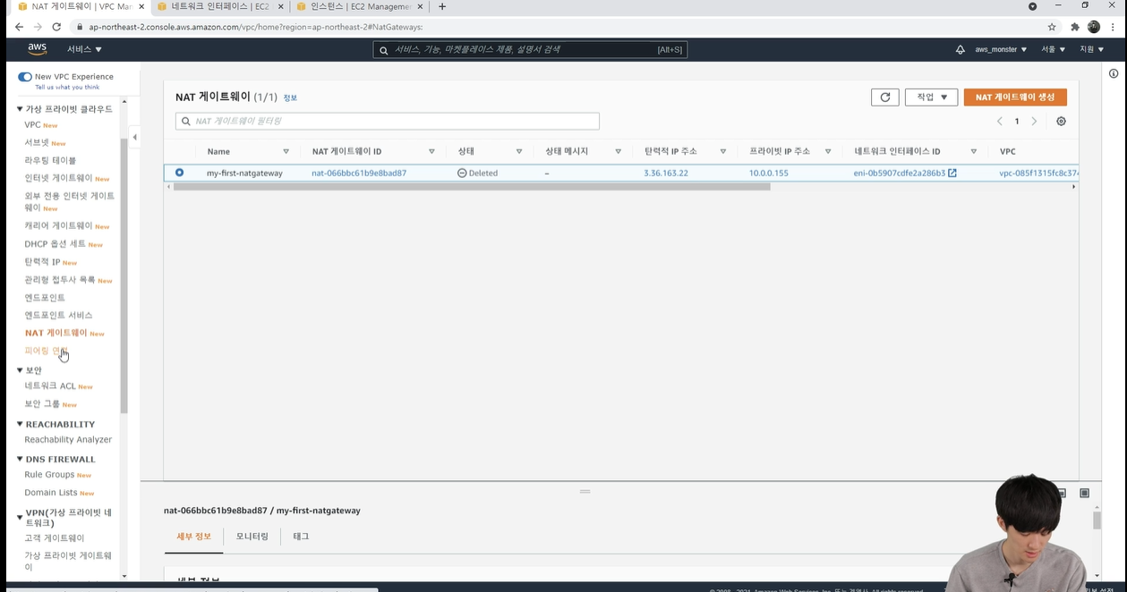Click NAT 게이트웨이 생성 button
The width and height of the screenshot is (1127, 592).
click(1015, 97)
